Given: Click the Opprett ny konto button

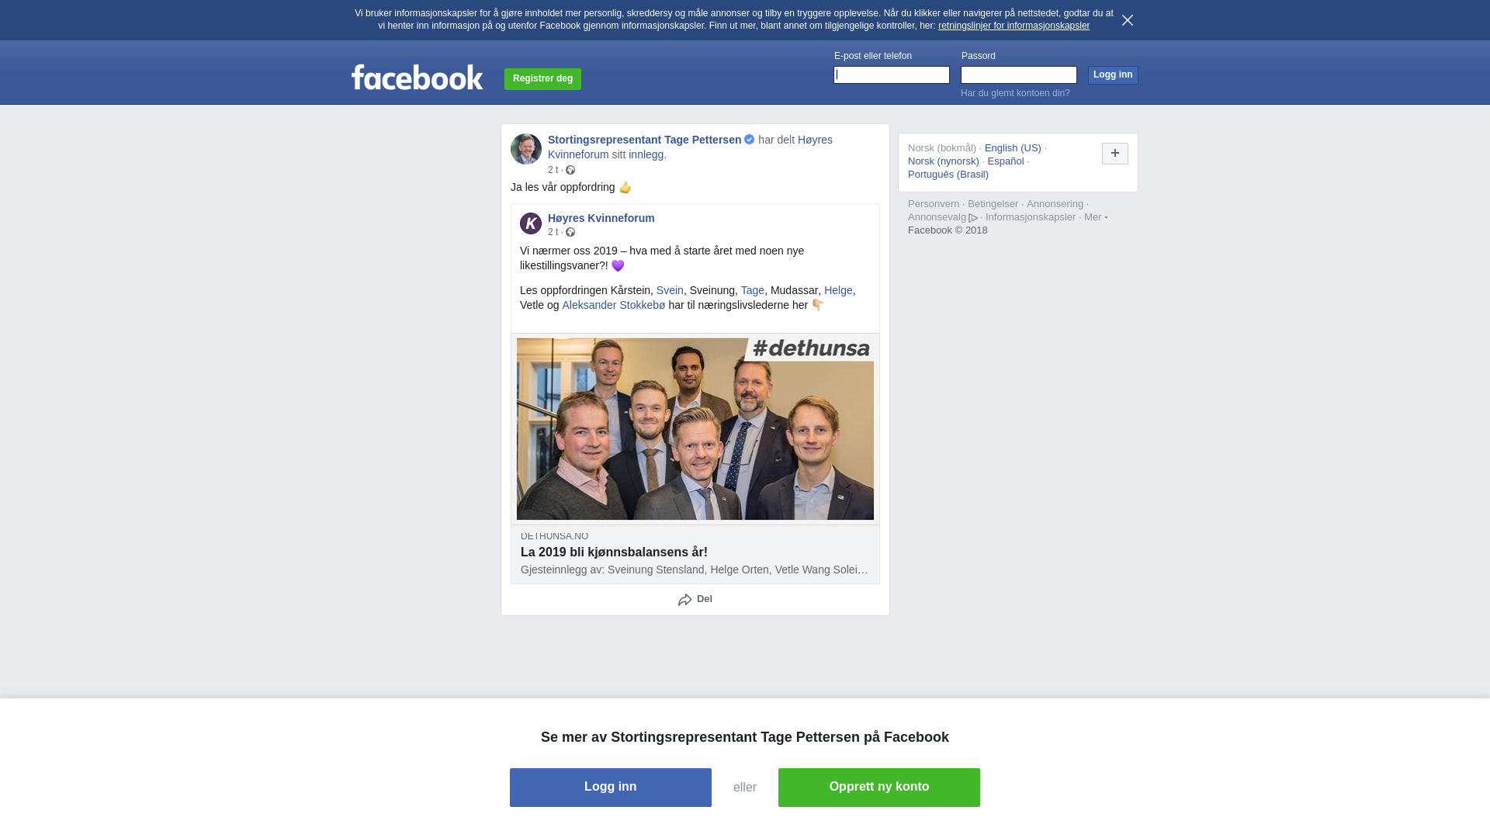Looking at the screenshot, I should [879, 788].
